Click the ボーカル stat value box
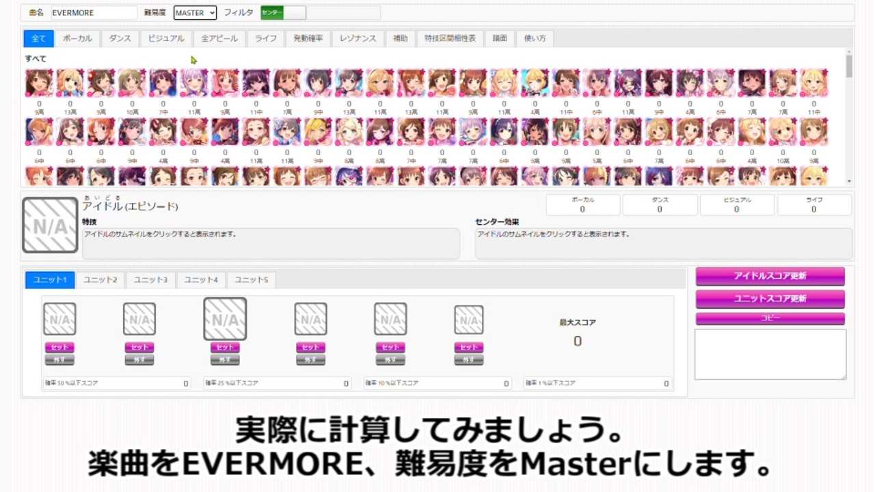The image size is (875, 492). 582,205
